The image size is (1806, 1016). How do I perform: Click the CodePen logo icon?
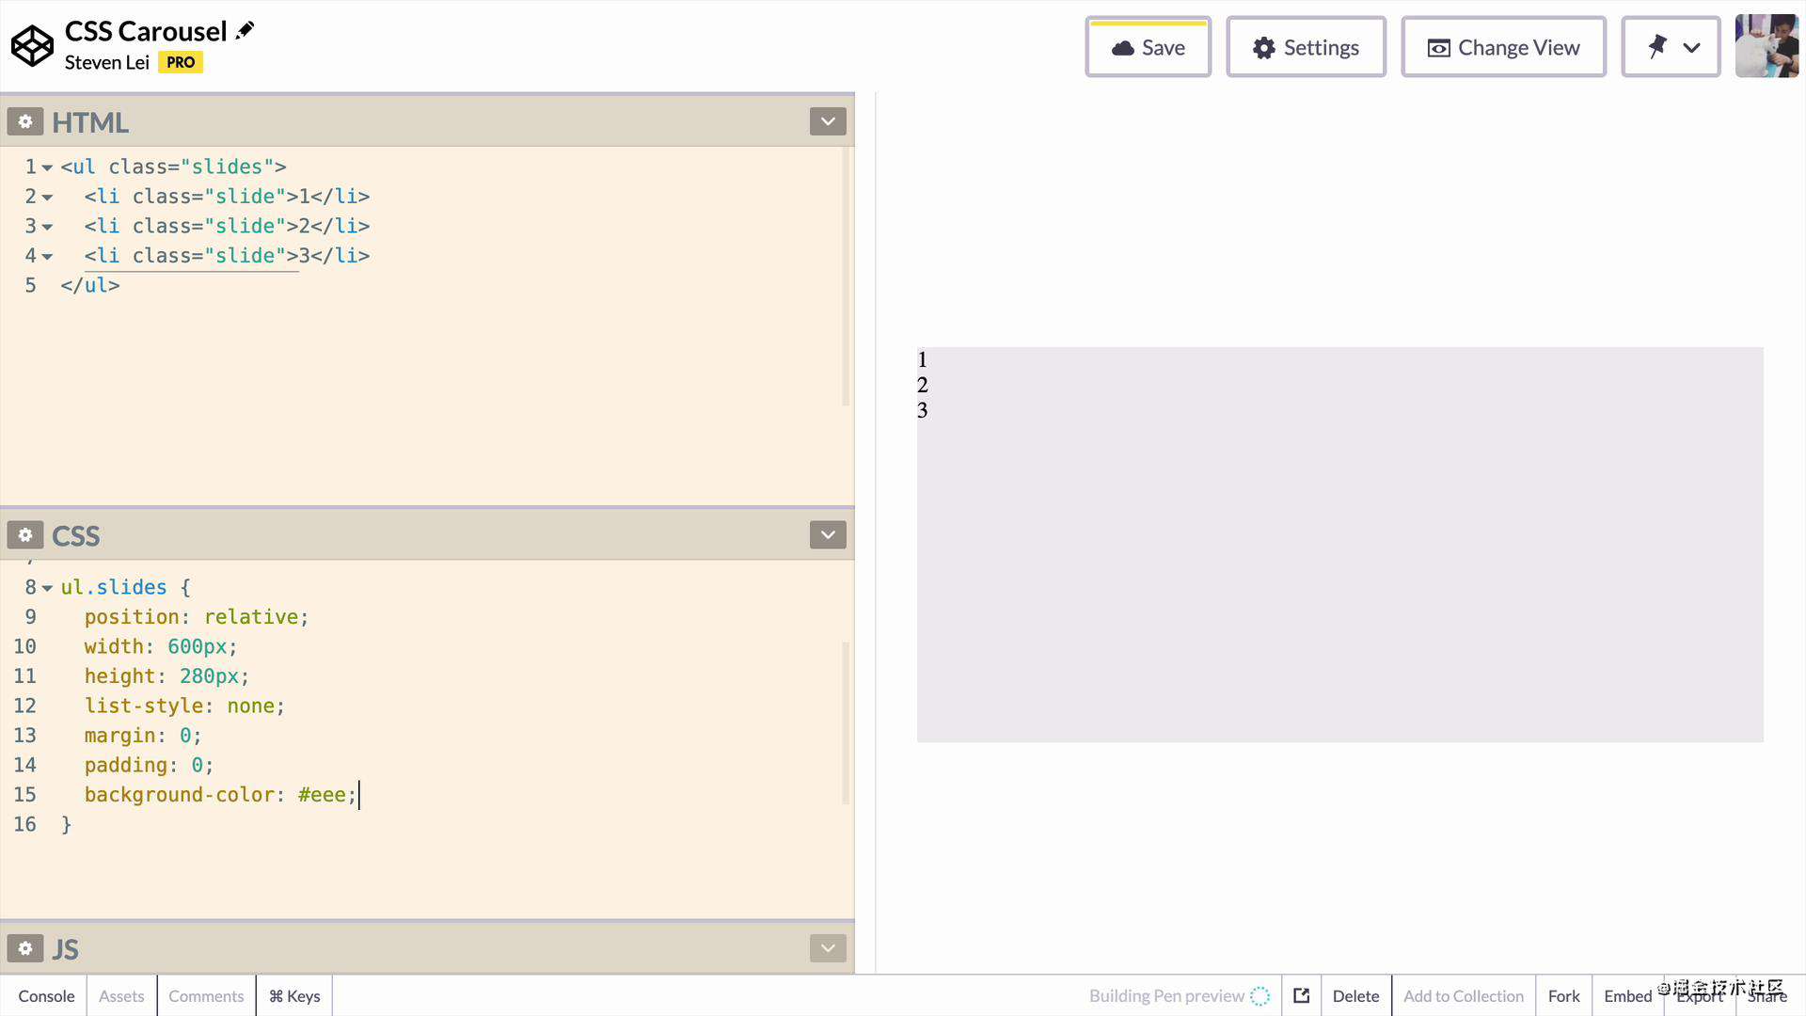pyautogui.click(x=33, y=46)
